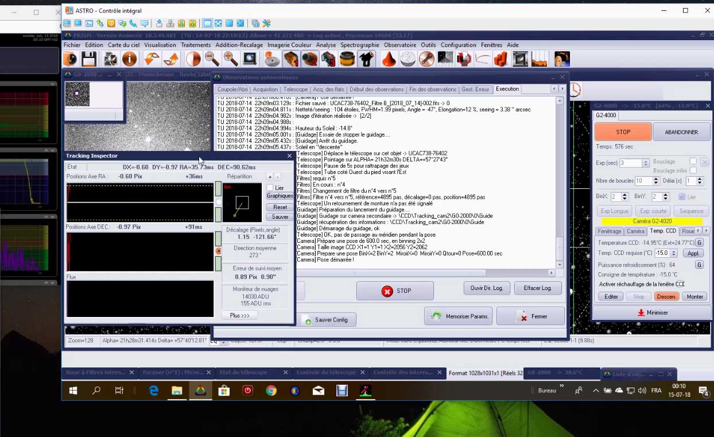Select the camera number 1 toolbar icon
The height and width of the screenshot is (437, 714).
click(x=291, y=59)
